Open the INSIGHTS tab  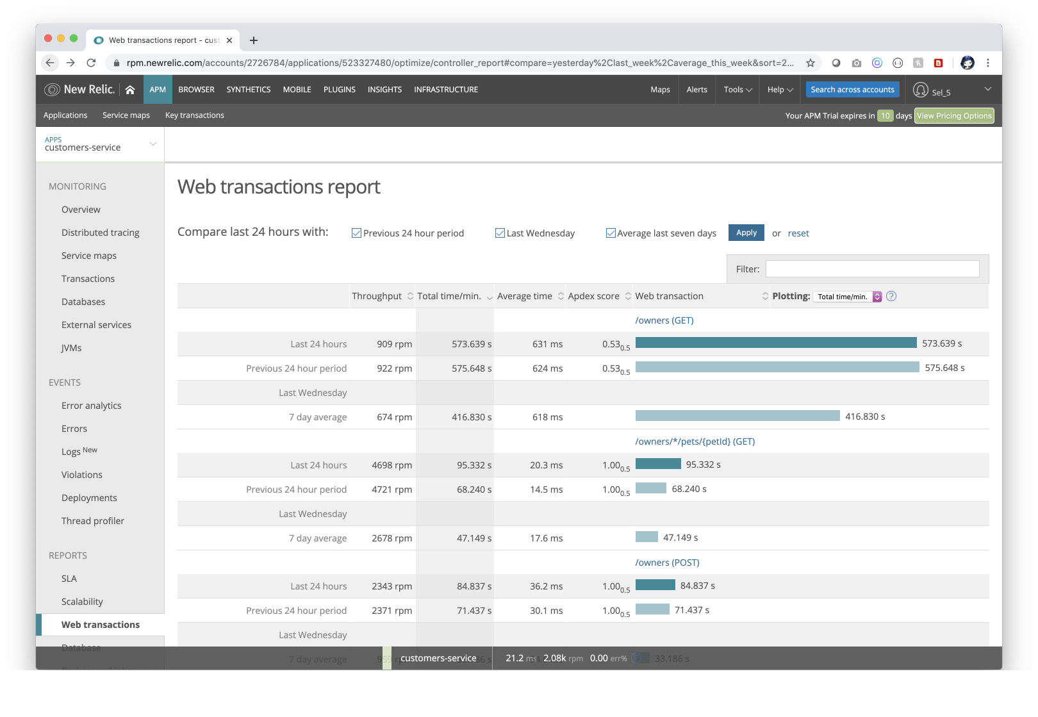pyautogui.click(x=385, y=90)
